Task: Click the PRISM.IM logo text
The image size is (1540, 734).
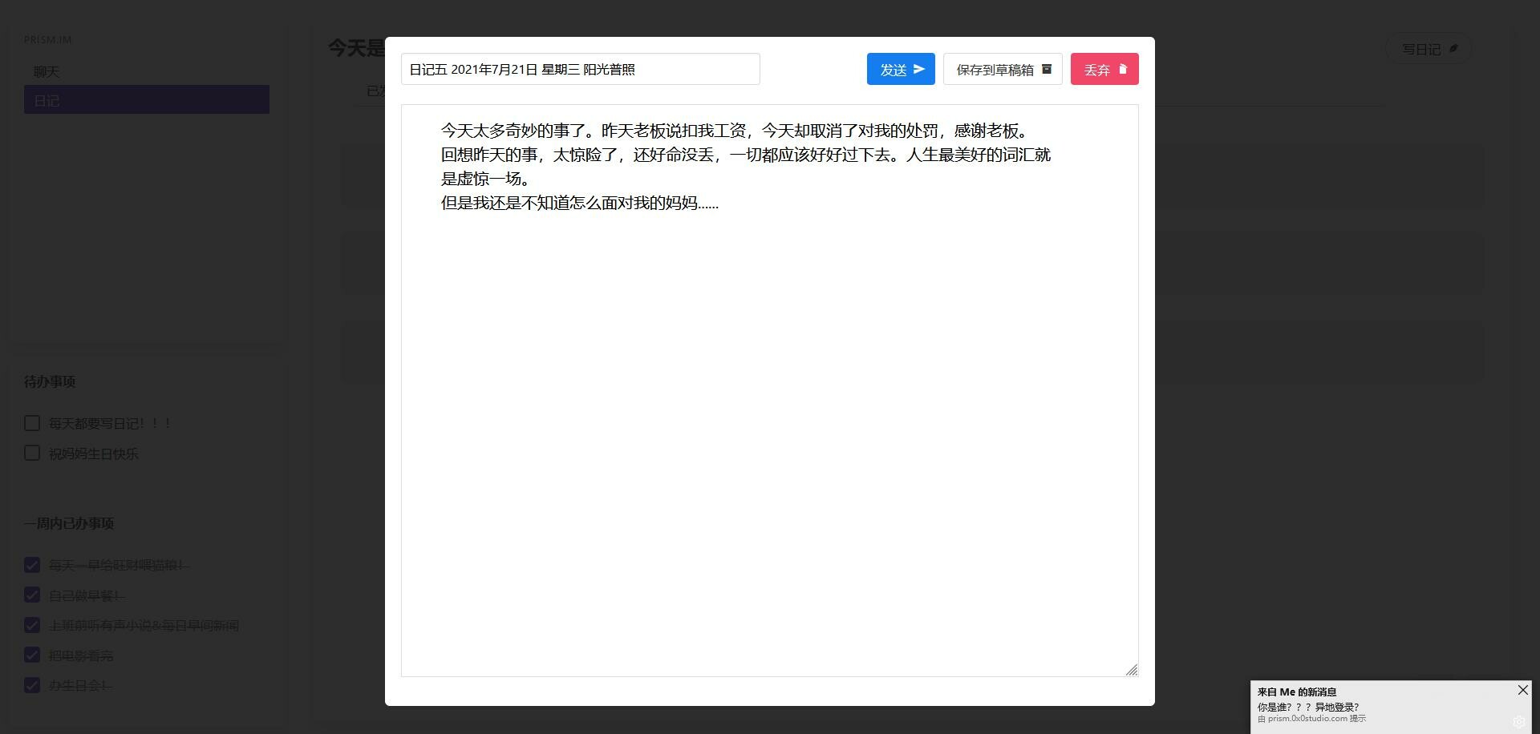Action: click(48, 38)
